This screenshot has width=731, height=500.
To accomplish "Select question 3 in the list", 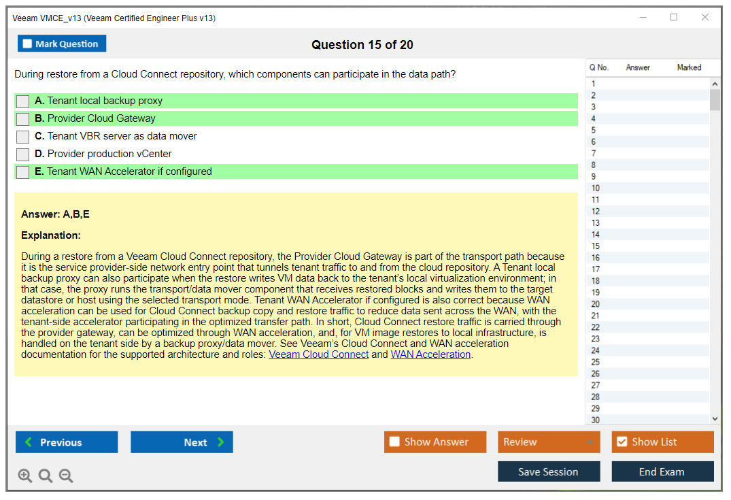I will [x=647, y=107].
